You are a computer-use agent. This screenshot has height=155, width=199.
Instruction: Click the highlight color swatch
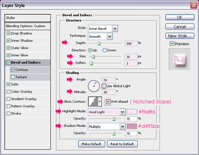click(132, 112)
